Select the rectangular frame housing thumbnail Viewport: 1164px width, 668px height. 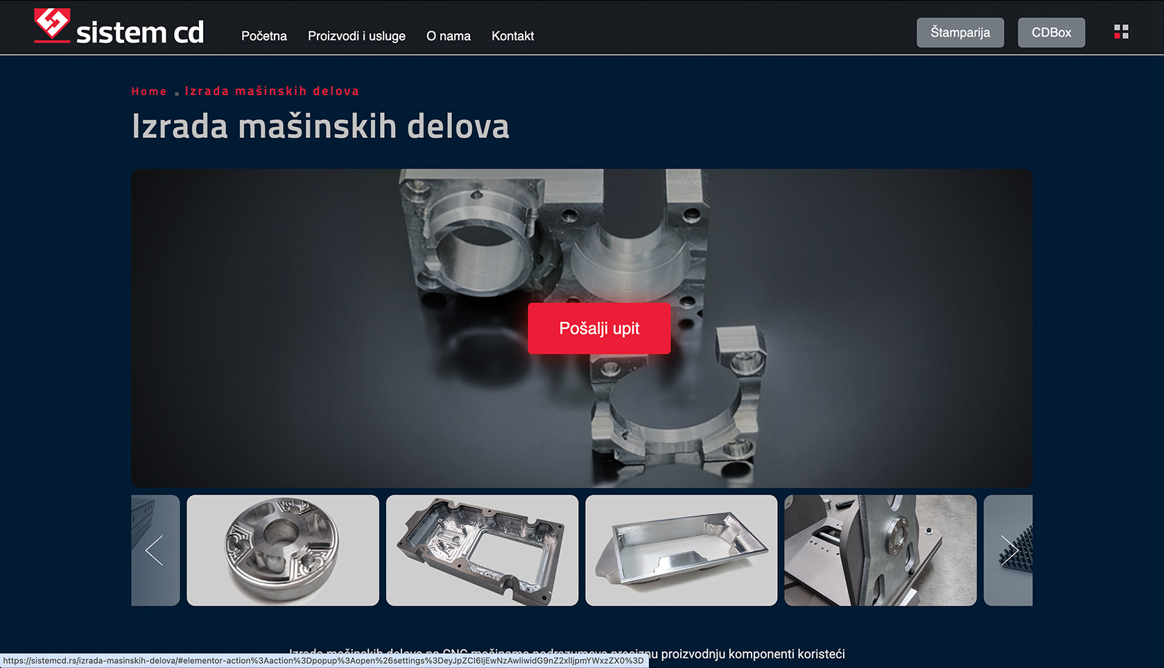pyautogui.click(x=482, y=550)
